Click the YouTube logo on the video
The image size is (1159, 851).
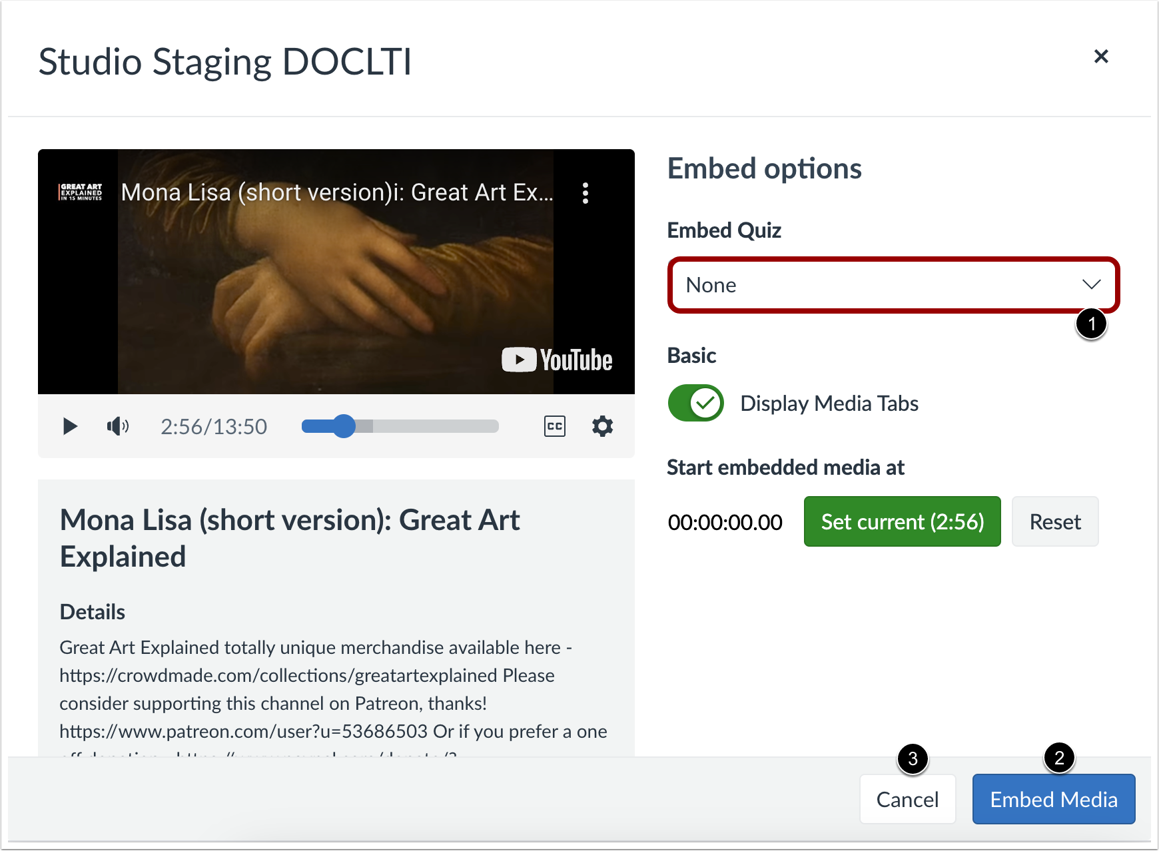tap(557, 360)
